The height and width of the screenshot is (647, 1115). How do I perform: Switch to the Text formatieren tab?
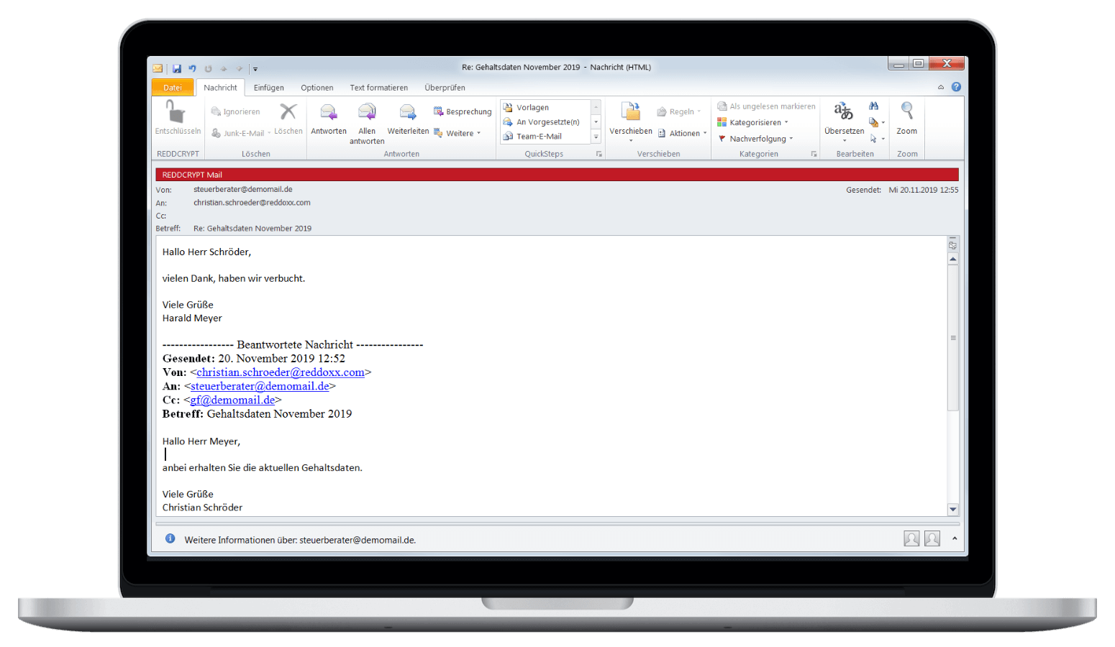(379, 88)
